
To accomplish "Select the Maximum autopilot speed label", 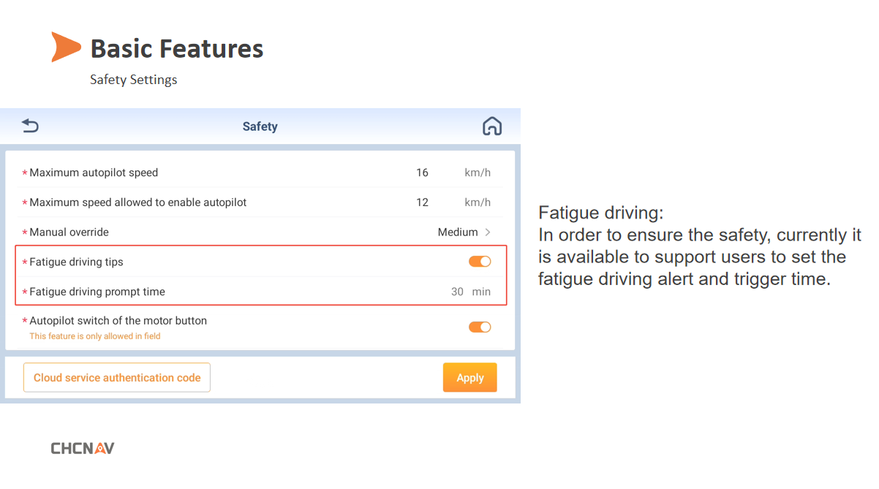I will [x=94, y=173].
